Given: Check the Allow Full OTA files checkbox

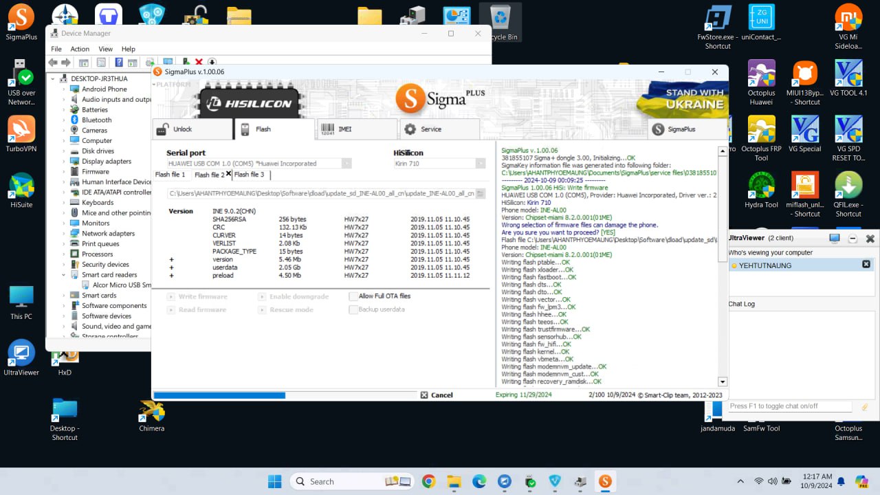Looking at the screenshot, I should coord(353,296).
